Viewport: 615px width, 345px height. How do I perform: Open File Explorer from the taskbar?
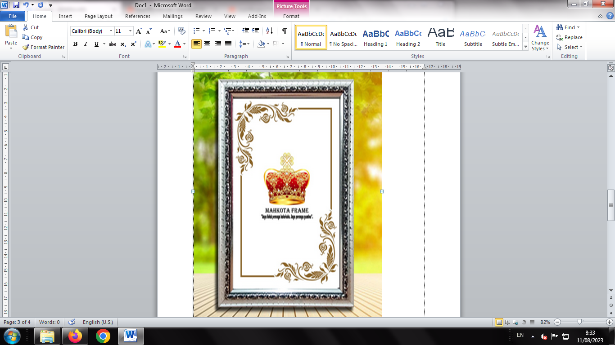(47, 336)
